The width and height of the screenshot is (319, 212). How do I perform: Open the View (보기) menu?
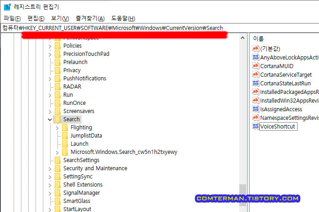tap(60, 19)
